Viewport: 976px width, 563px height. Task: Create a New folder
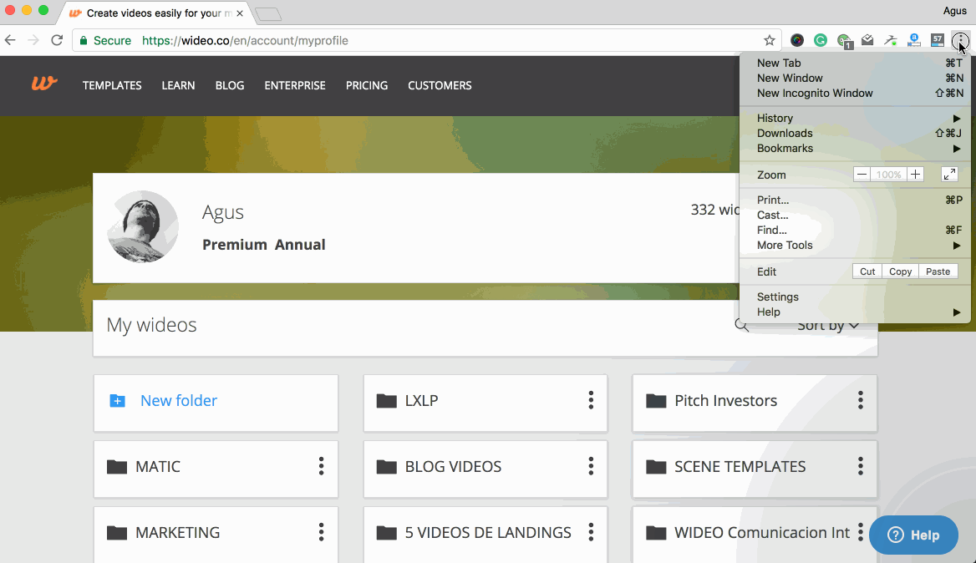(178, 401)
